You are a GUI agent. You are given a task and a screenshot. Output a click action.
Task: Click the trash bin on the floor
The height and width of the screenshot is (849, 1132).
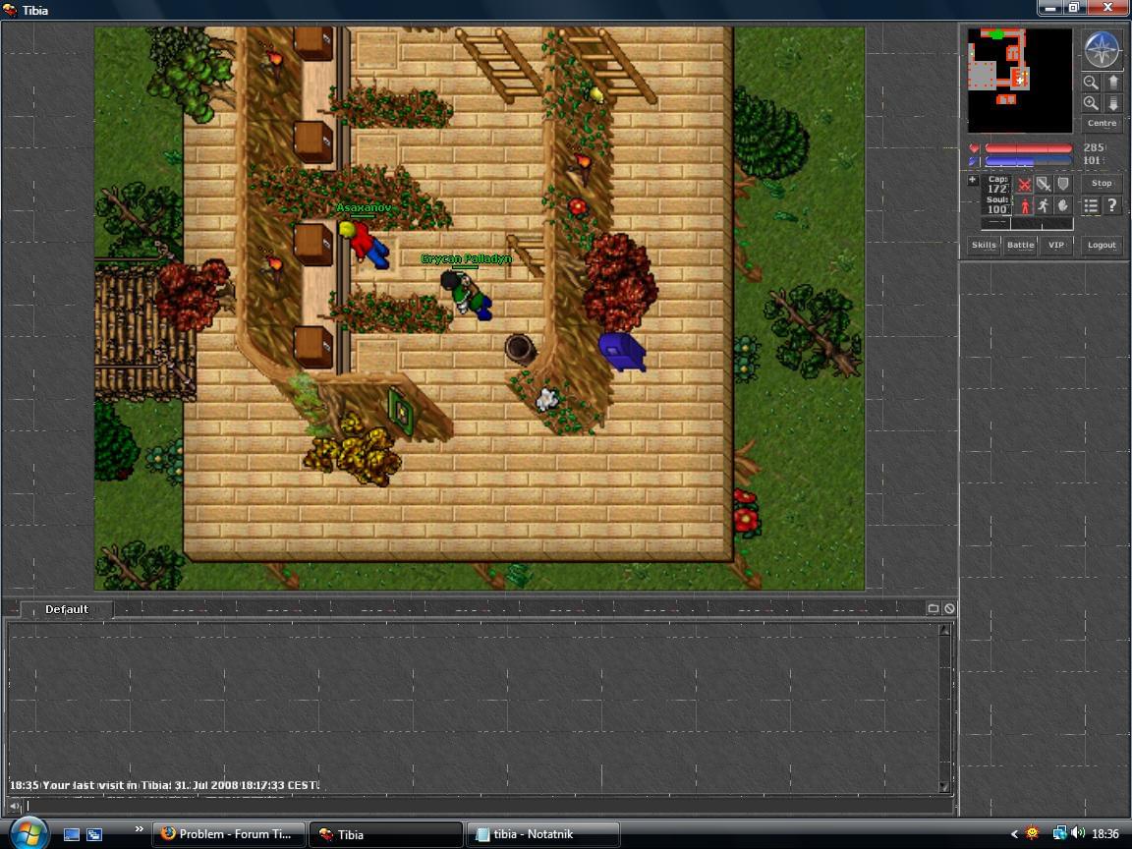point(520,349)
